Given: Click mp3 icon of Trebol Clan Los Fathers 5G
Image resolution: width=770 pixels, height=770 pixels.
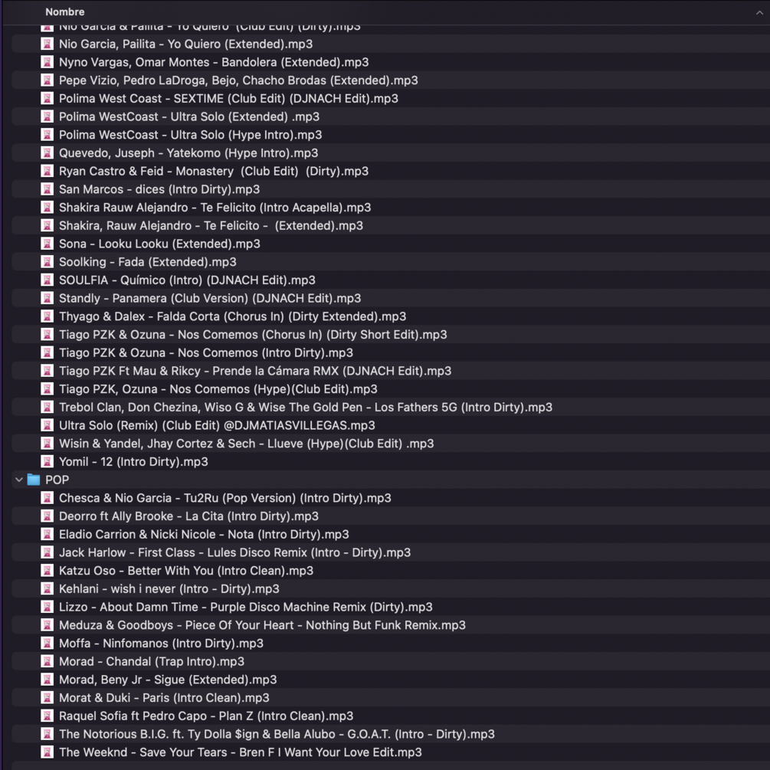Looking at the screenshot, I should click(48, 408).
